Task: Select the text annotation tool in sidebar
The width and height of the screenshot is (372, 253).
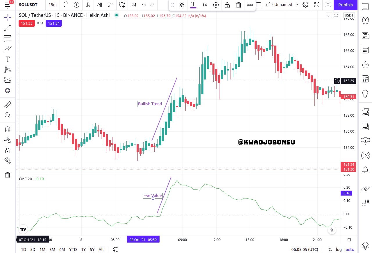Action: [8, 59]
